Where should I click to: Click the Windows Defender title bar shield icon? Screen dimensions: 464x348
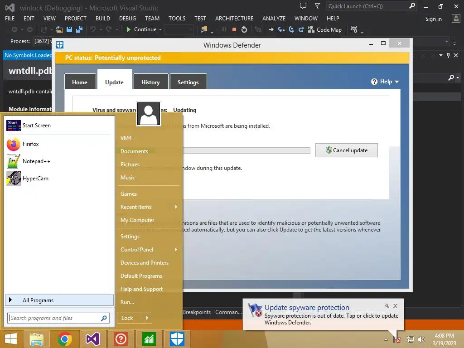click(x=60, y=45)
